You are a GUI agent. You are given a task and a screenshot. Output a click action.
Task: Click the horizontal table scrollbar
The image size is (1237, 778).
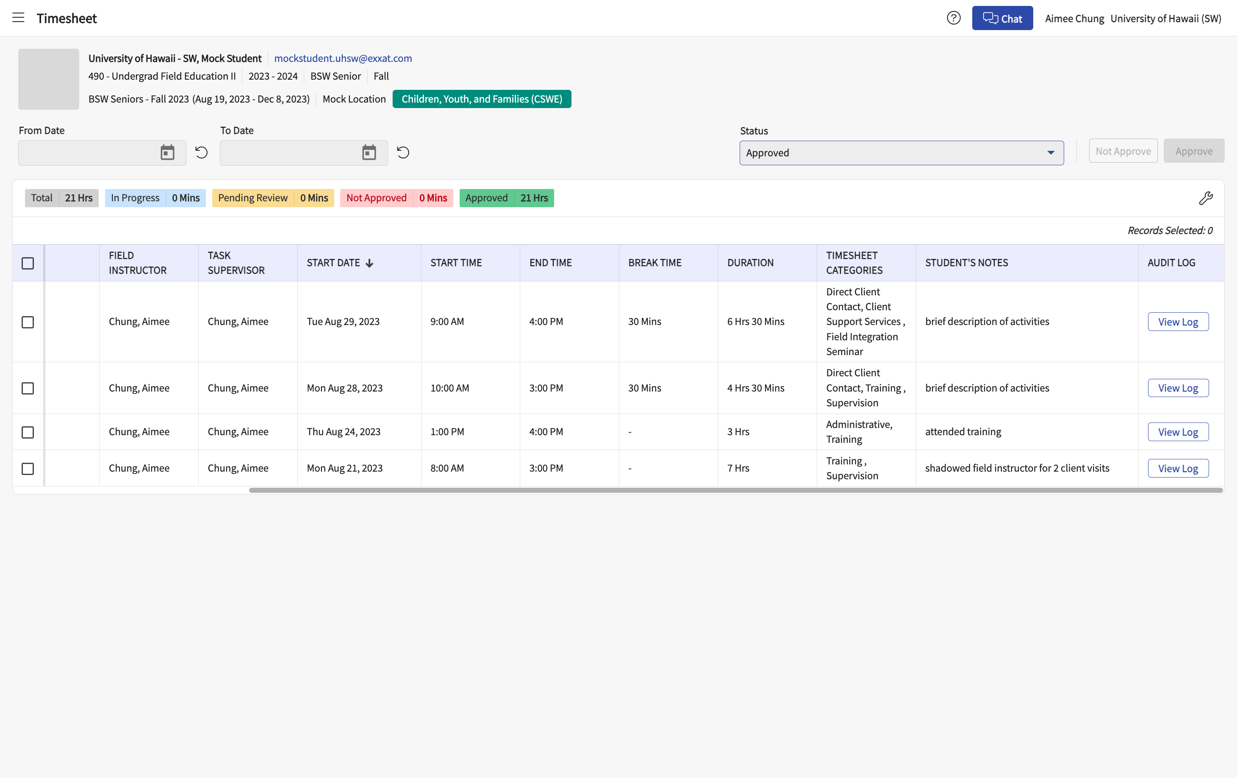pos(735,490)
